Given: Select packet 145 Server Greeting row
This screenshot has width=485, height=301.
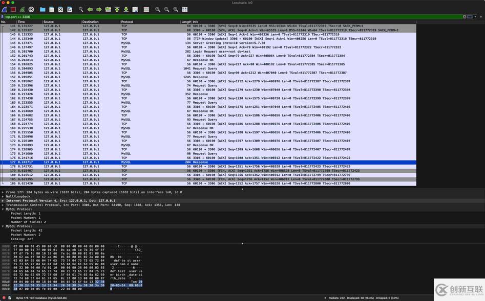Looking at the screenshot, I should click(x=208, y=43).
